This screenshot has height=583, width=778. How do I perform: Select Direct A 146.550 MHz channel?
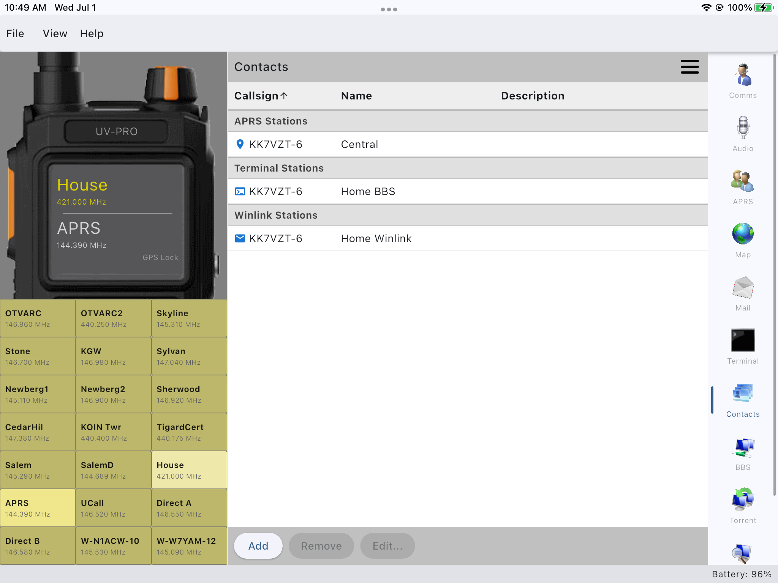point(189,508)
